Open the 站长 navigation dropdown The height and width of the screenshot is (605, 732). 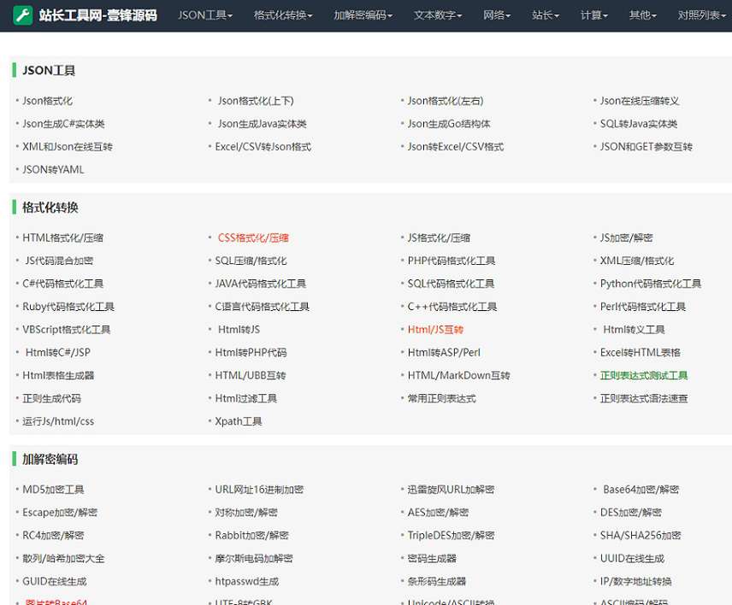point(546,15)
